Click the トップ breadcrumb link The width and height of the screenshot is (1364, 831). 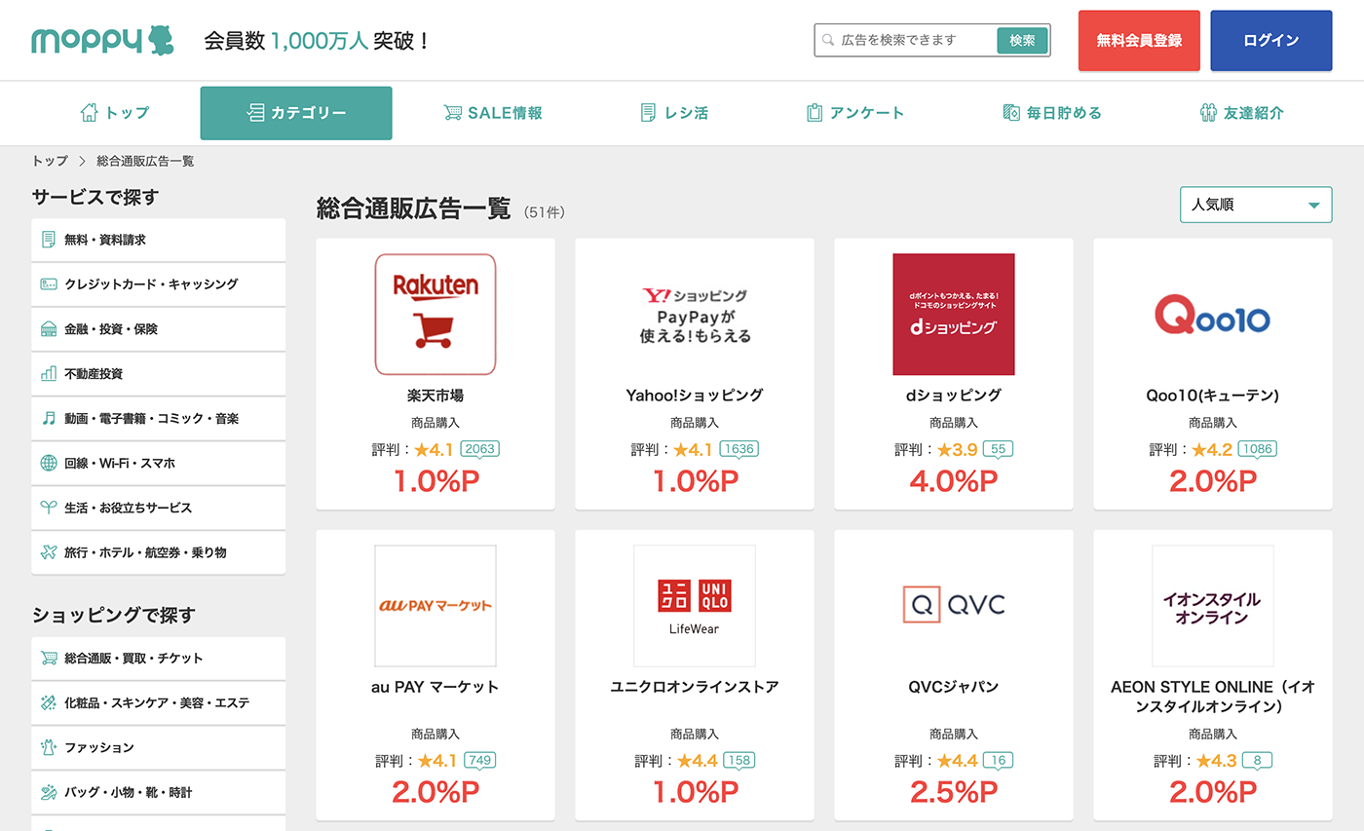50,161
